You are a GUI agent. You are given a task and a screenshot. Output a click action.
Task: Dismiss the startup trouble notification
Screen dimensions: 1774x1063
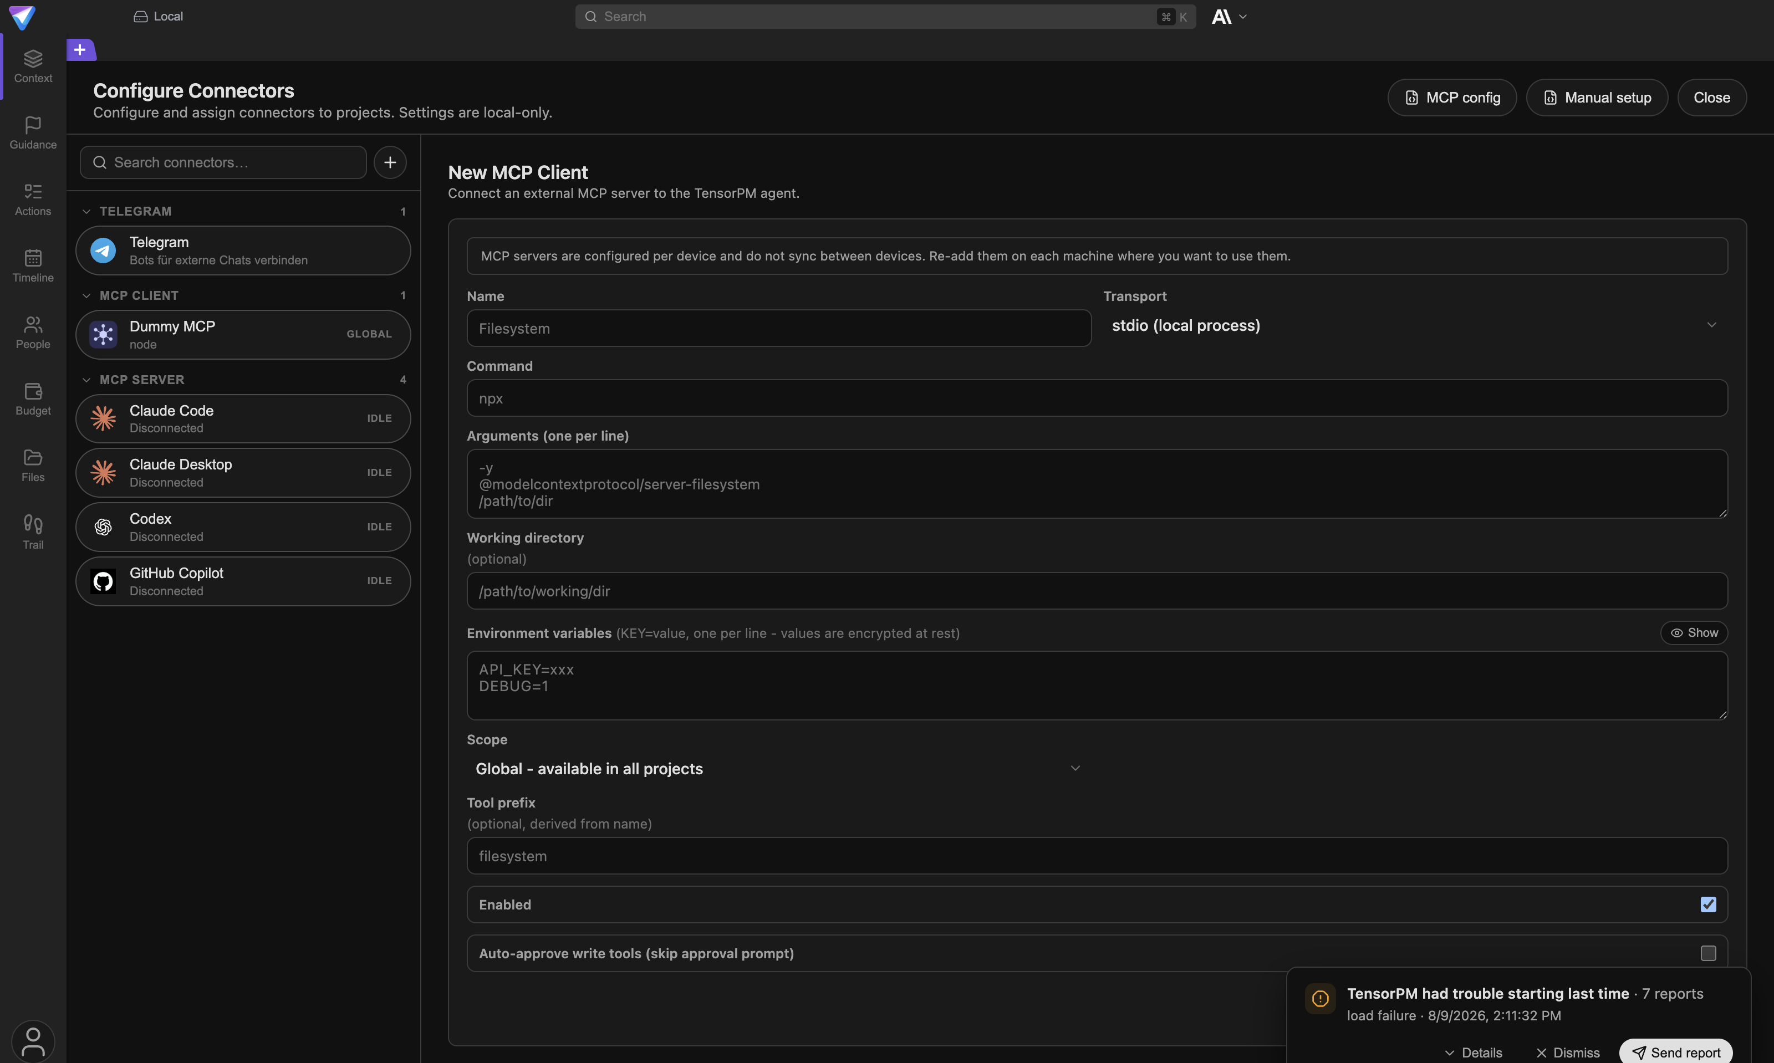[1567, 1052]
